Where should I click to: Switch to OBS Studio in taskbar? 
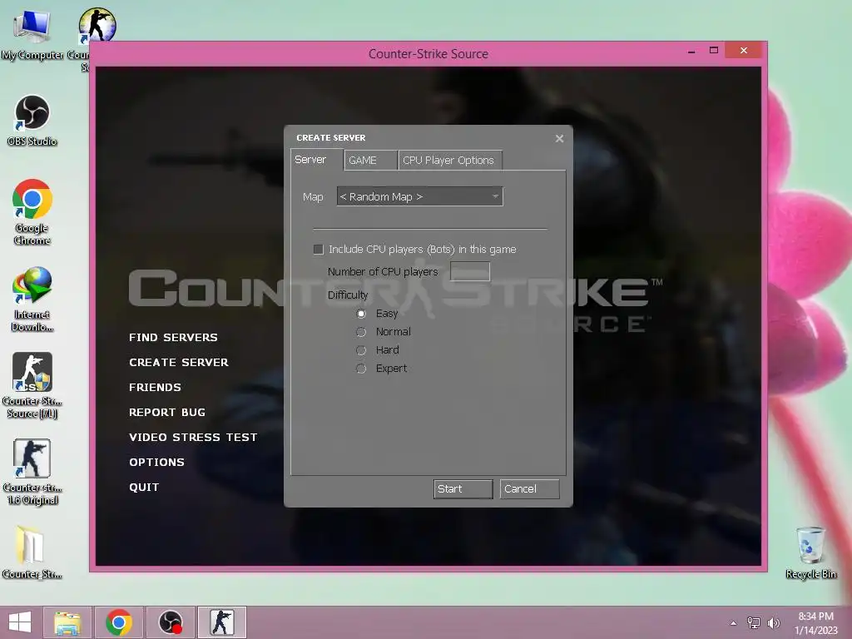pos(170,622)
